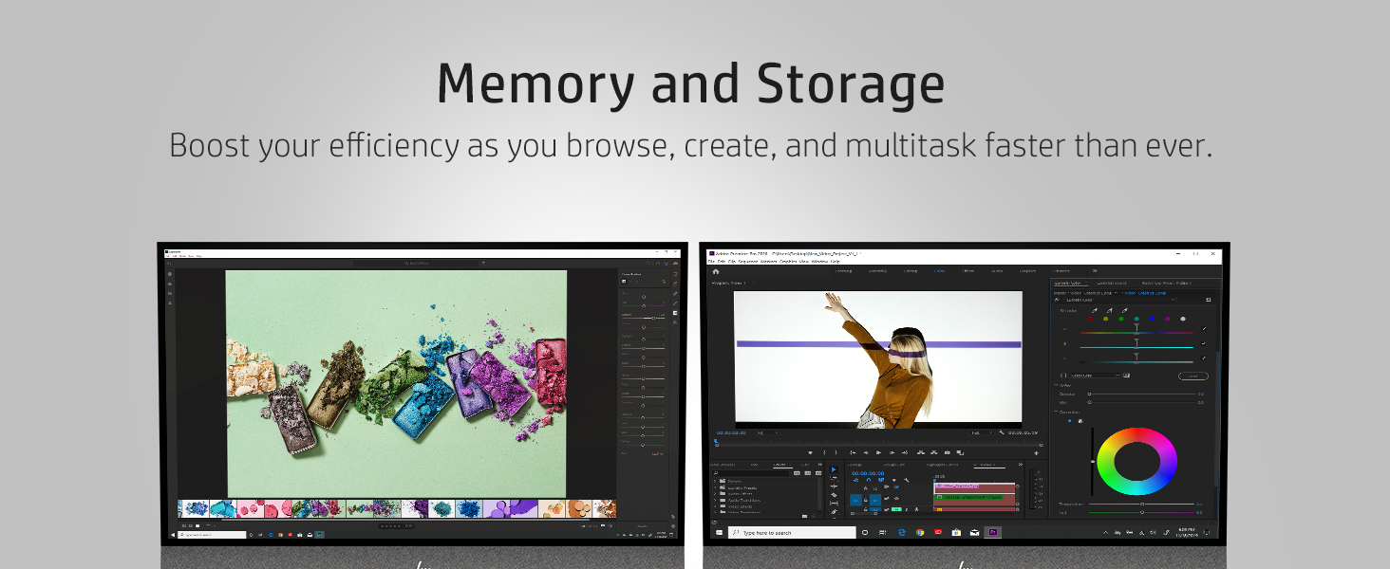This screenshot has width=1390, height=569.
Task: Open Google Chrome in right monitor taskbar
Action: click(920, 532)
